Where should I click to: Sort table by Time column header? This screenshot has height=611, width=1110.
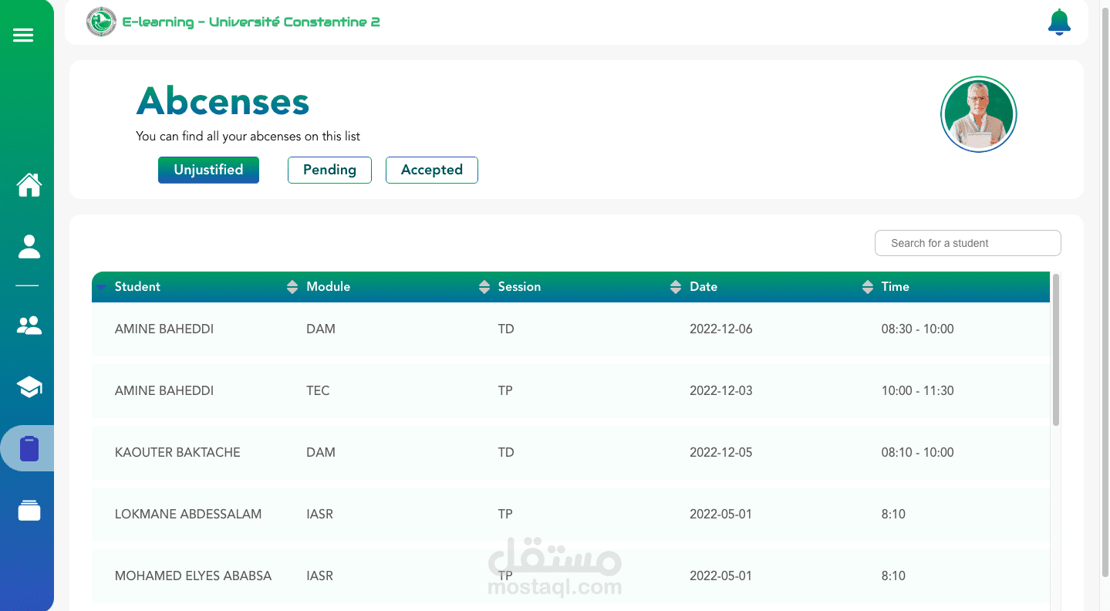click(895, 286)
